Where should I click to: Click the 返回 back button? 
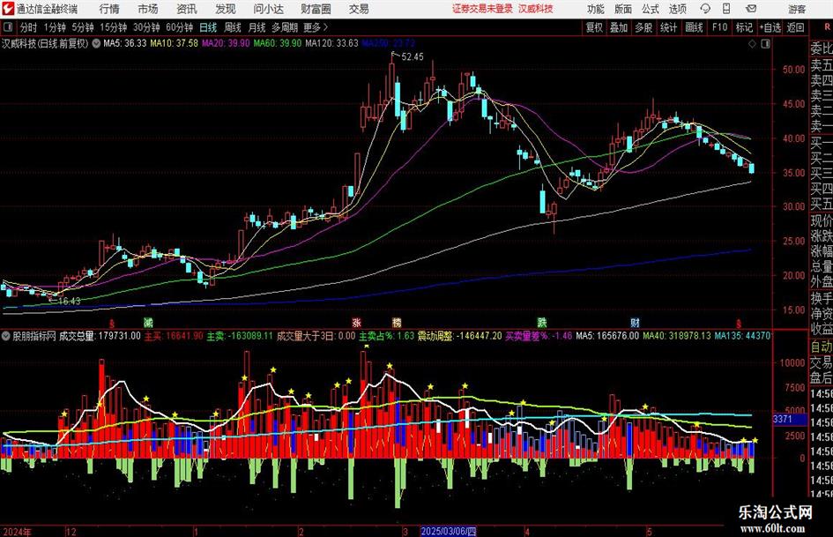tap(795, 27)
